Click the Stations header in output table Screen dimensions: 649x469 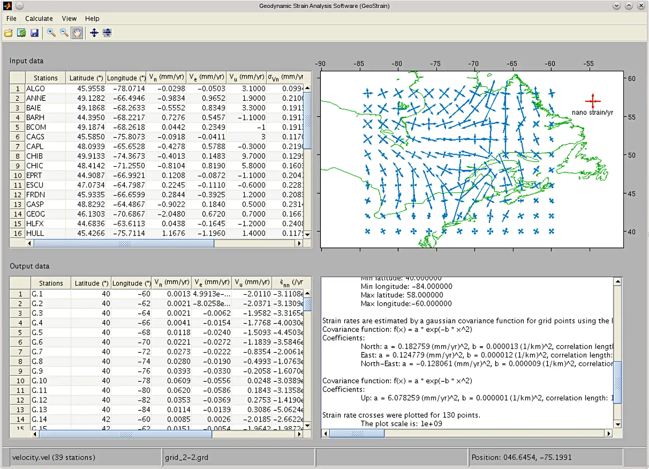[x=51, y=283]
